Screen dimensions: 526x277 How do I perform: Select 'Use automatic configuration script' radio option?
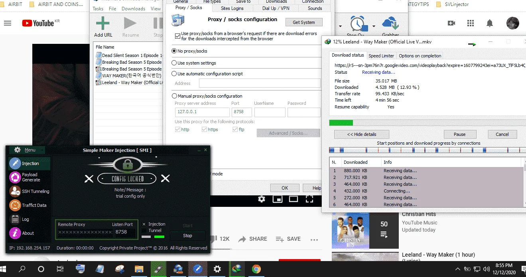[174, 74]
